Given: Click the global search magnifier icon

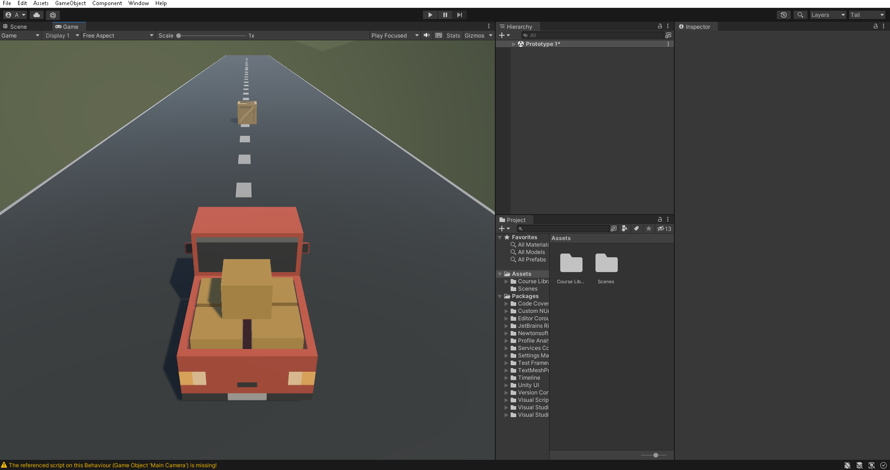Looking at the screenshot, I should tap(800, 15).
